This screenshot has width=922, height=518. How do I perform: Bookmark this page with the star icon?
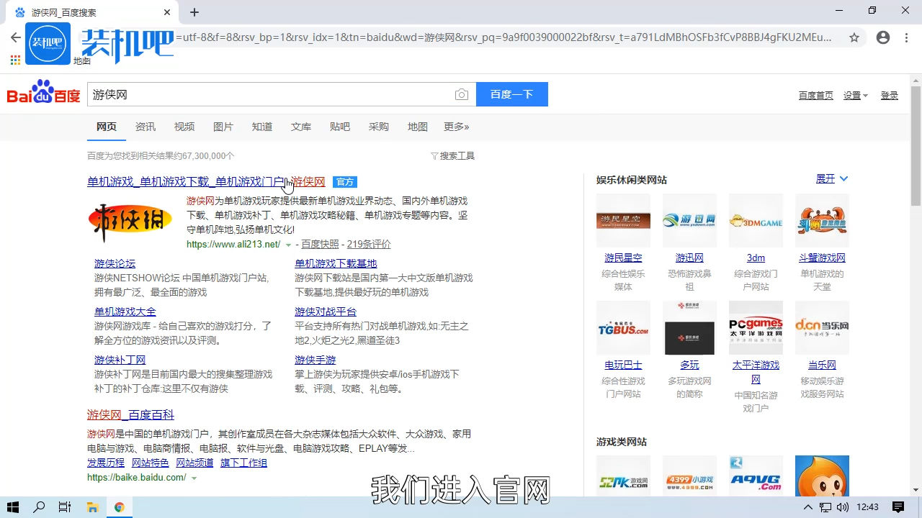[x=854, y=37]
